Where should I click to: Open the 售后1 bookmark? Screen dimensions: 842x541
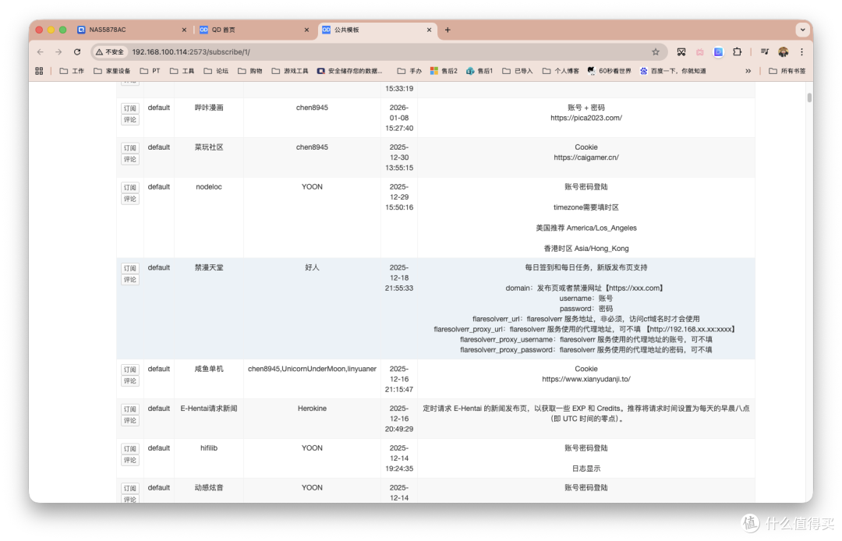point(479,71)
